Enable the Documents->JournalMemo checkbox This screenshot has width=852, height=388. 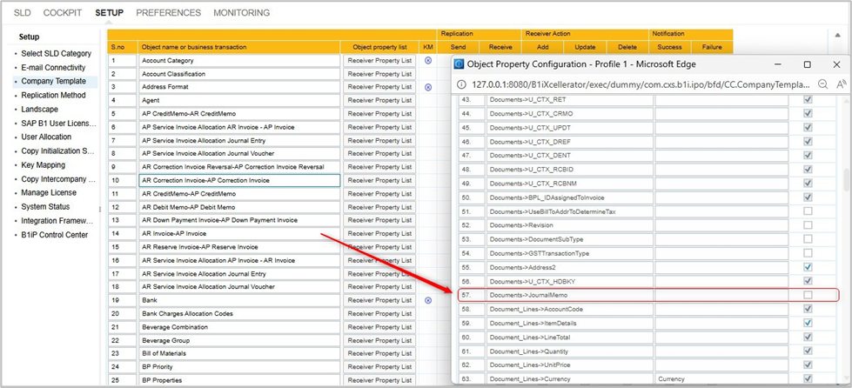click(x=808, y=296)
